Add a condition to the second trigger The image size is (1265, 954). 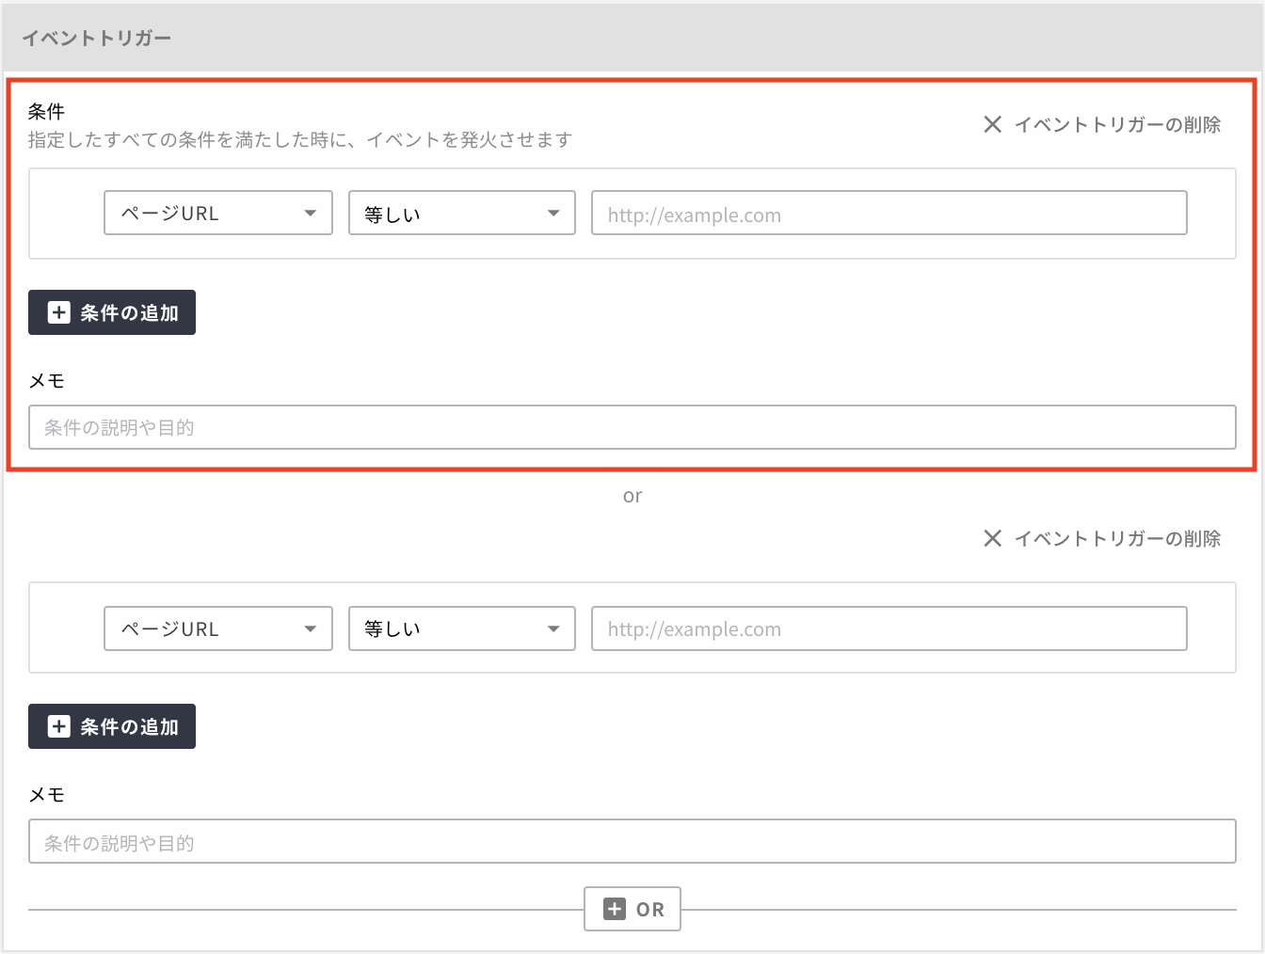(x=112, y=726)
